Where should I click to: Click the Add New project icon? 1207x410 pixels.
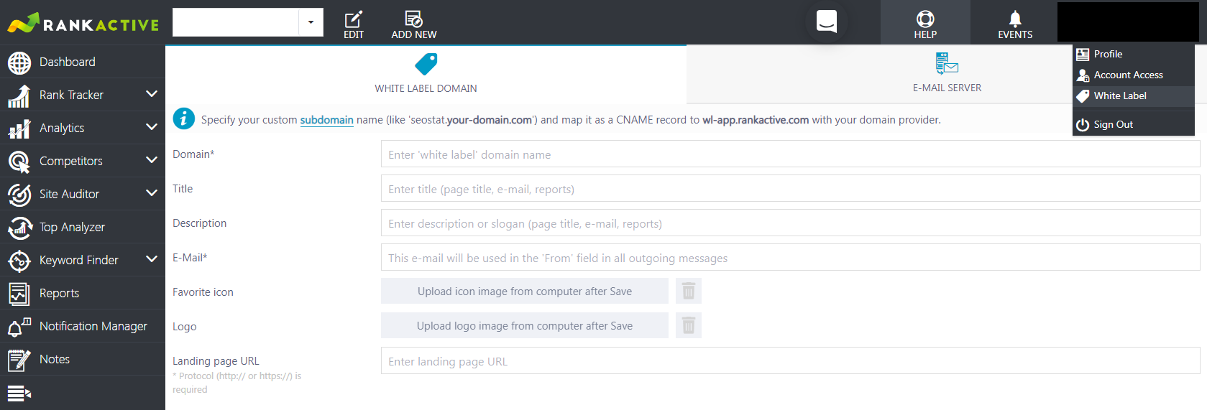click(413, 19)
